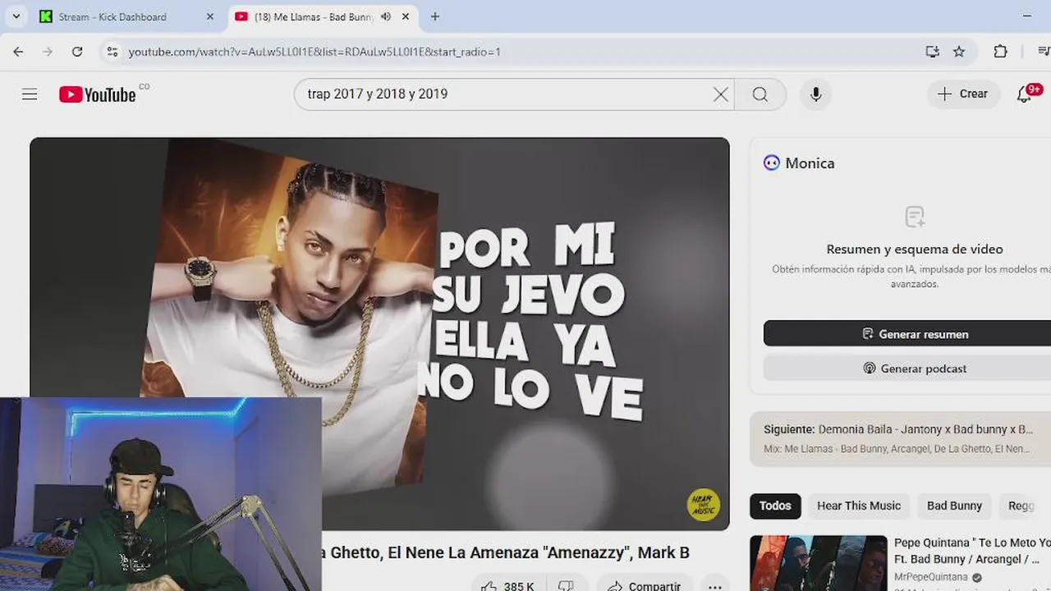Mute the audio-playing YouTube tab speaker icon
1051x591 pixels.
pyautogui.click(x=386, y=16)
